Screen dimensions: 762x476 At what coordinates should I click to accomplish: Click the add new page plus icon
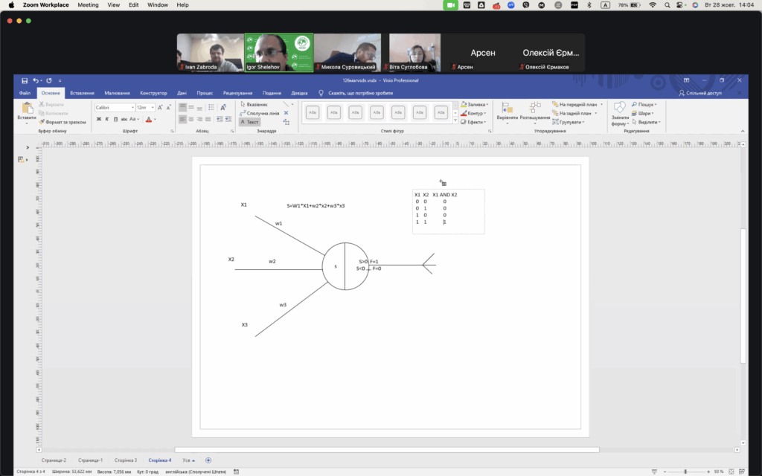[208, 460]
